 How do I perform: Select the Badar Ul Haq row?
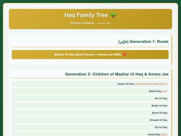[90, 105]
